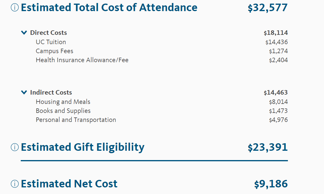Screen dimensions: 324x194
Task: Click info icon beside Estimated Gift Eligibility
Action: tap(14, 147)
